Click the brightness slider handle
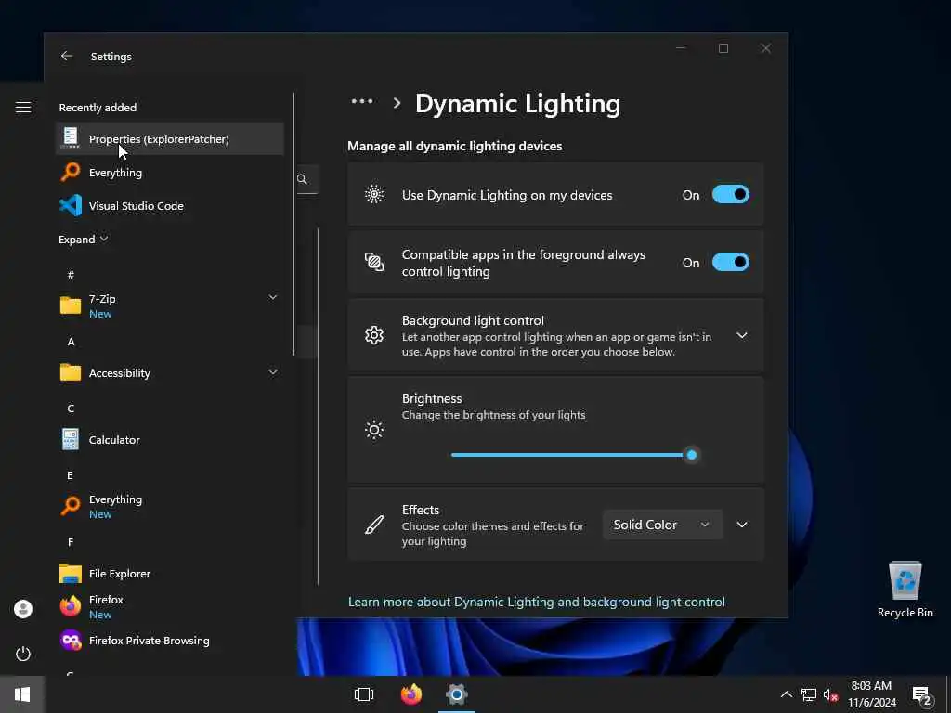Viewport: 951px width, 713px height. (691, 455)
